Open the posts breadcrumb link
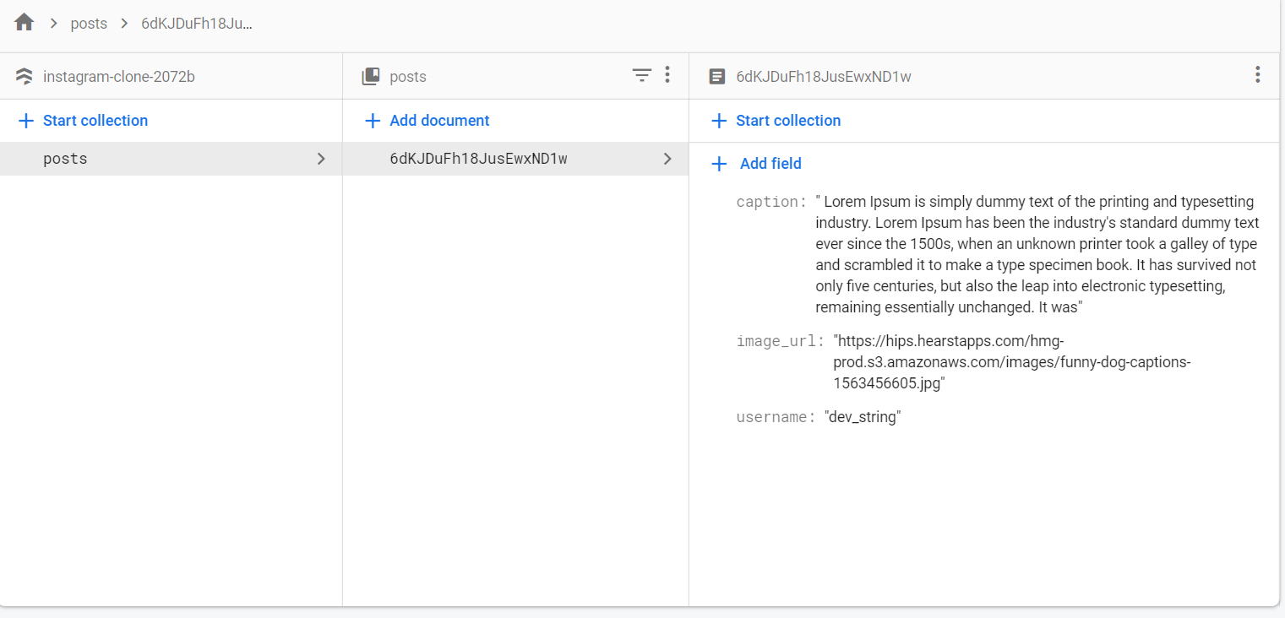 point(89,24)
